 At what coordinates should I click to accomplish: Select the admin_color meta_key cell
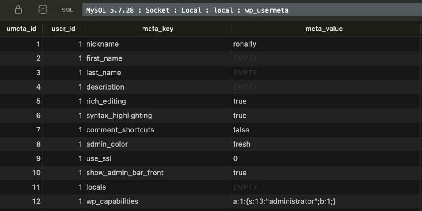coord(158,144)
